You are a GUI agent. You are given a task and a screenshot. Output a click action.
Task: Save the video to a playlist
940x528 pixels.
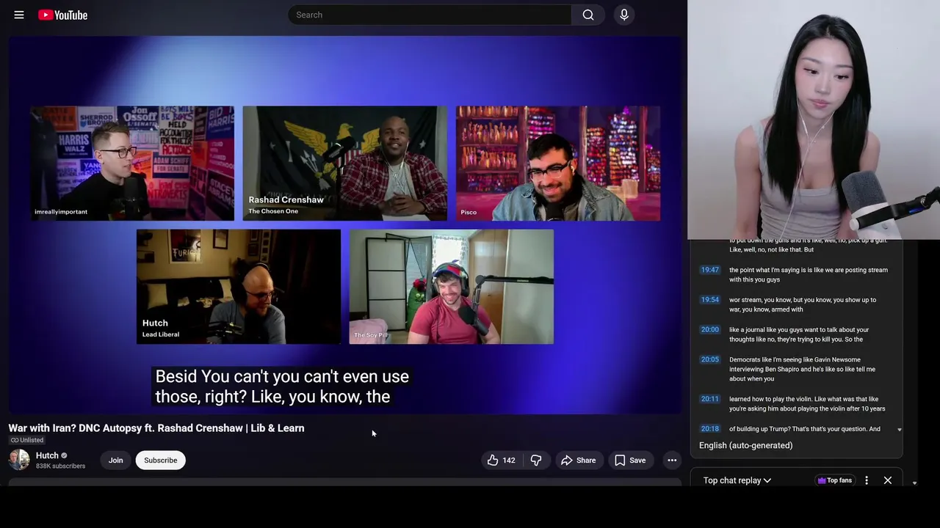pyautogui.click(x=630, y=461)
